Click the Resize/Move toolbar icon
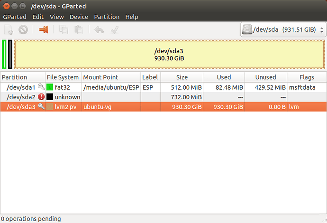 pos(44,29)
